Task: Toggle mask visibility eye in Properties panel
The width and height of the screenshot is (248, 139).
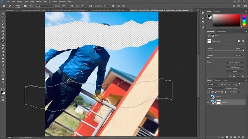Action: coord(239,76)
